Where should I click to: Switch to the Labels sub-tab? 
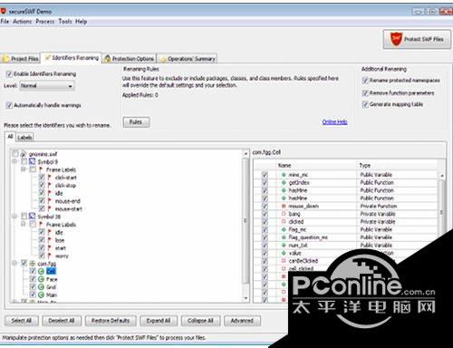(24, 138)
